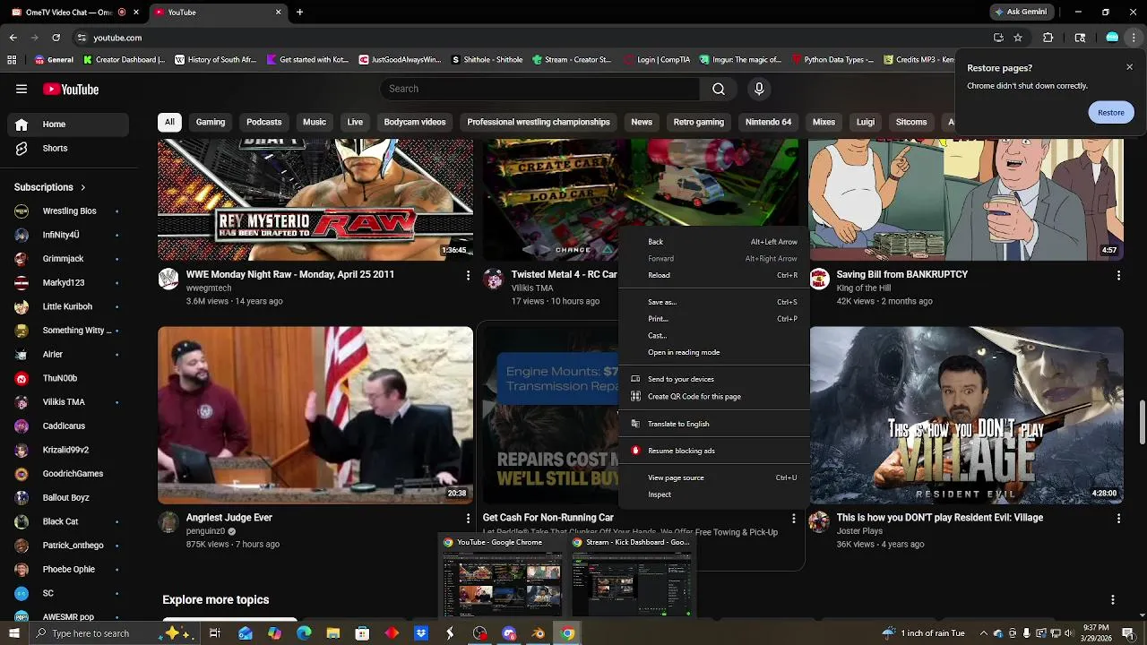Open Dropbox from taskbar

click(421, 633)
